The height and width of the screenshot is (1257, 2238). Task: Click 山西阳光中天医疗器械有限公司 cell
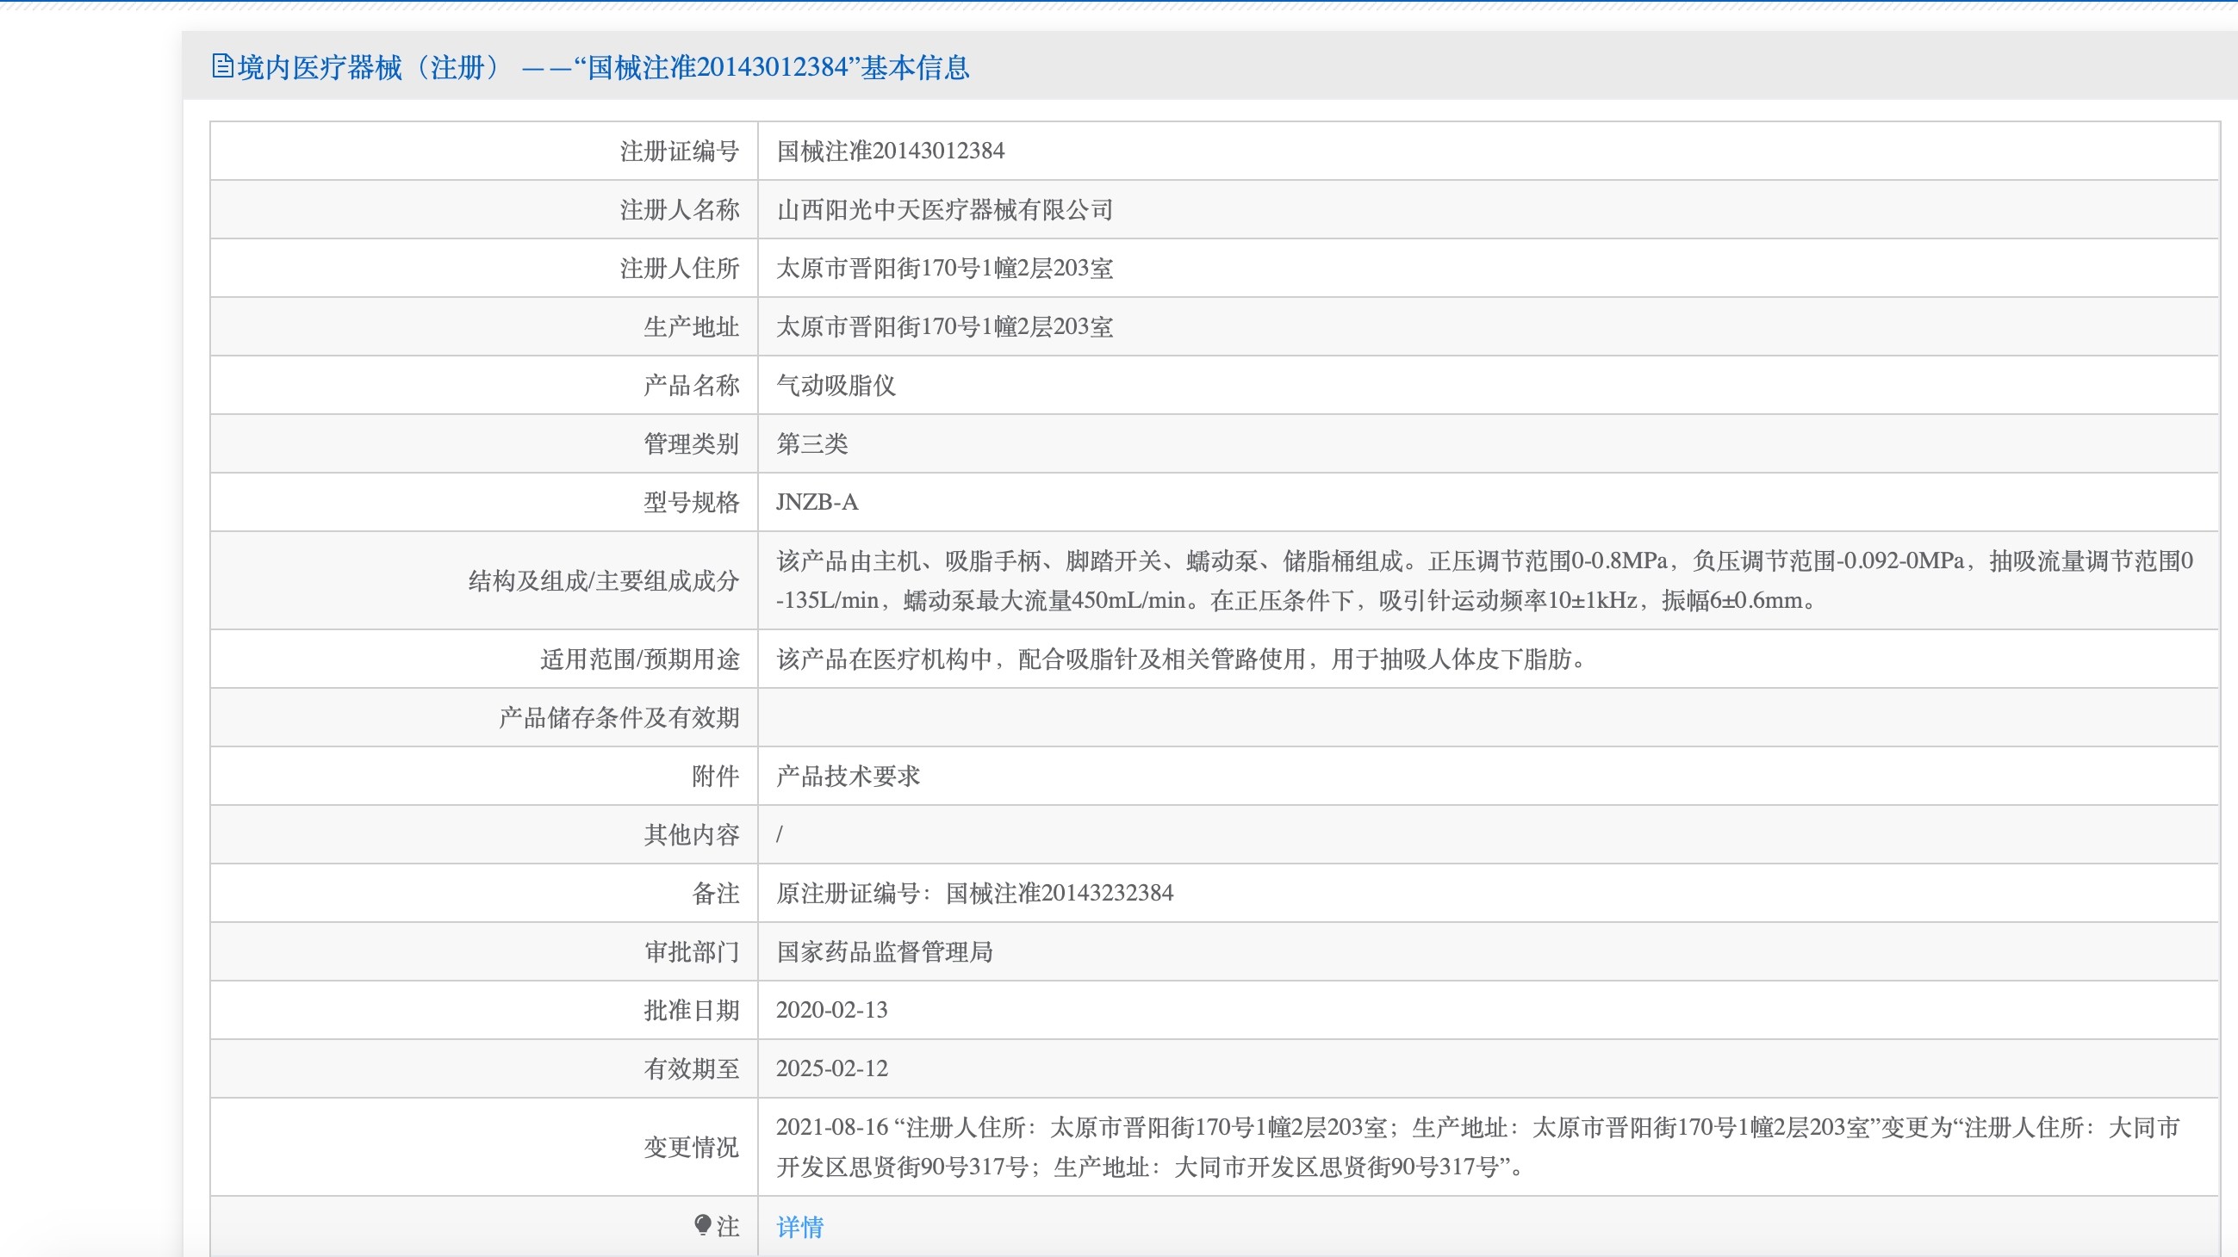click(944, 210)
